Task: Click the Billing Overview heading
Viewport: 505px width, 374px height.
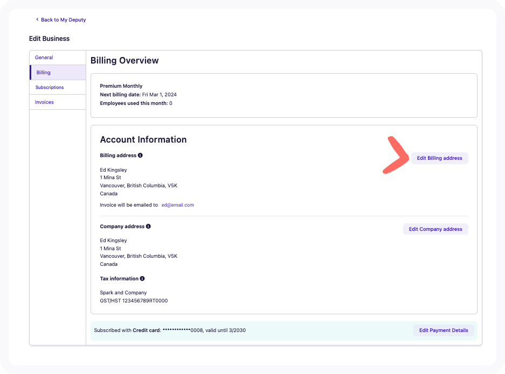Action: [124, 61]
